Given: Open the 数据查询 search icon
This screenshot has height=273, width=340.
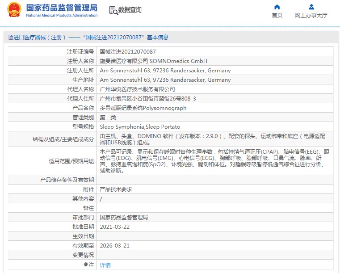Looking at the screenshot, I should 113,10.
